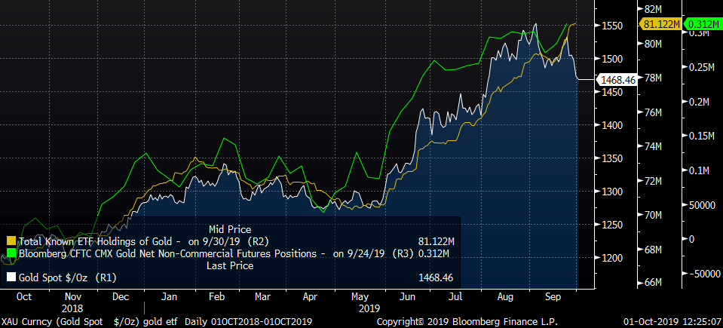Click the white Gold Spot legend swatch

(11, 278)
